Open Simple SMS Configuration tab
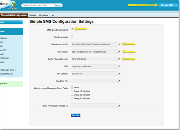This screenshot has width=182, height=132. point(14,15)
